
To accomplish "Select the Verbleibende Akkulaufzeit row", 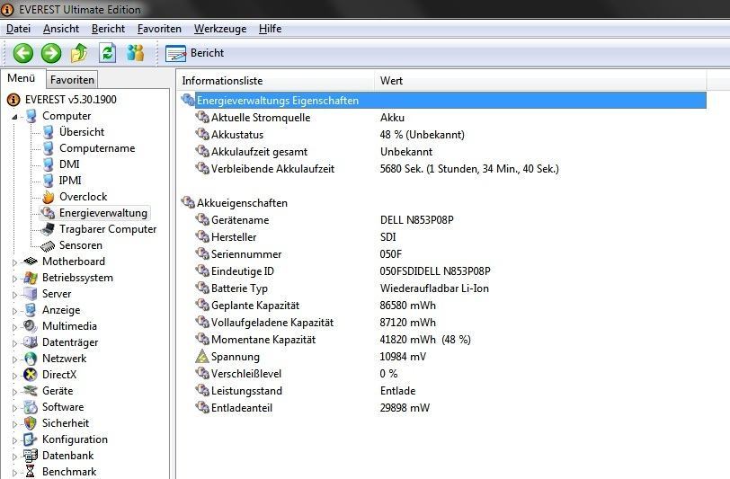I will [444, 169].
